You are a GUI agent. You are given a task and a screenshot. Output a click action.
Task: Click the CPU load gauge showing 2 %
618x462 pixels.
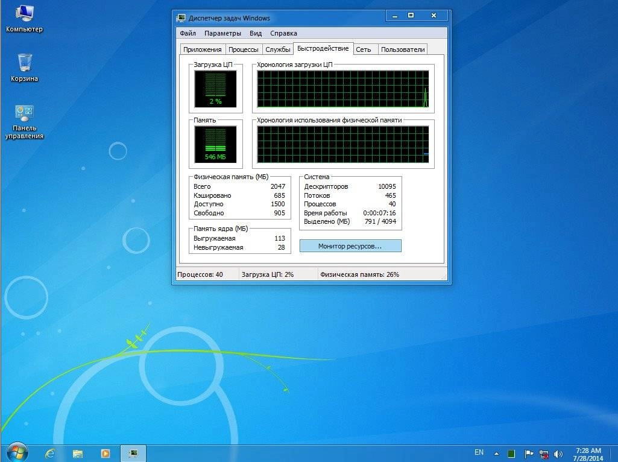pyautogui.click(x=215, y=89)
